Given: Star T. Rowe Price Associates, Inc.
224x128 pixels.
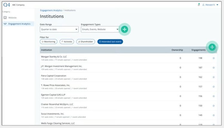Looking at the screenshot, I should 214,87.
